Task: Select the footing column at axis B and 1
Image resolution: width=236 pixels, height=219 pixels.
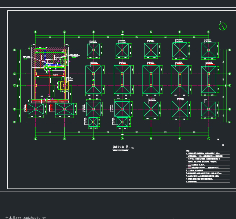Action: pos(36,109)
